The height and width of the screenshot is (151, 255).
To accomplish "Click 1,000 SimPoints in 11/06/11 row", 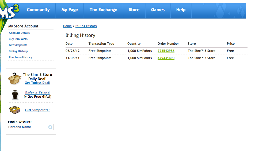I will click(x=139, y=58).
